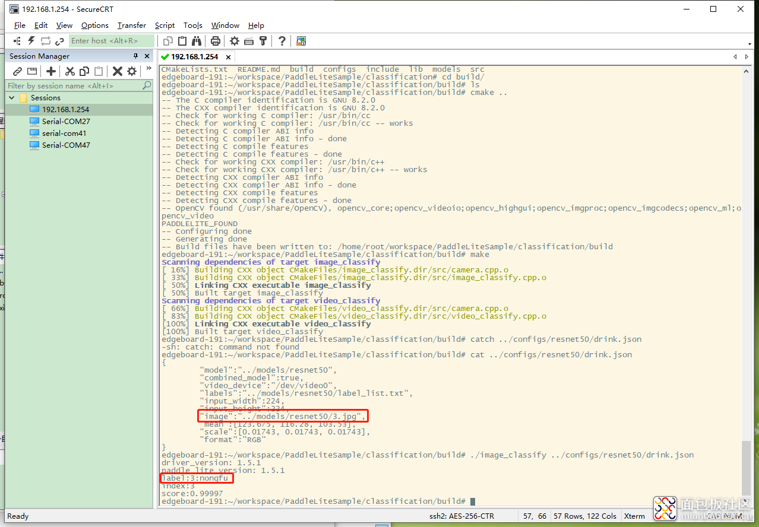Collapse the Sessions folder tree
This screenshot has height=527, width=759.
(12, 97)
